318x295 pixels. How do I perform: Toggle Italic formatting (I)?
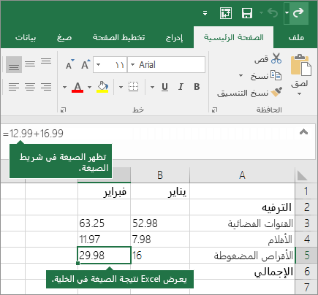[181, 87]
